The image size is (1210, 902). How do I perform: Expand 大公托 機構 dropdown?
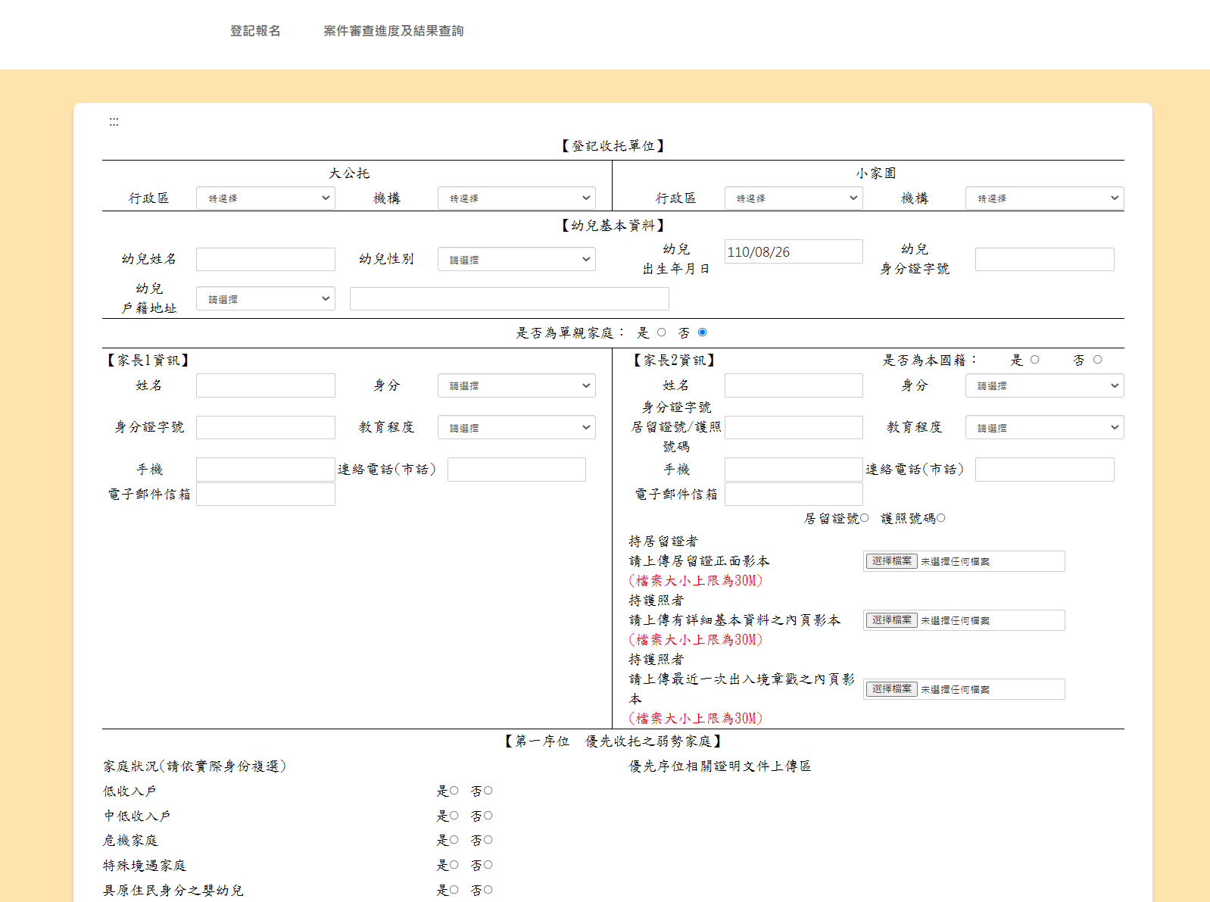click(x=516, y=198)
